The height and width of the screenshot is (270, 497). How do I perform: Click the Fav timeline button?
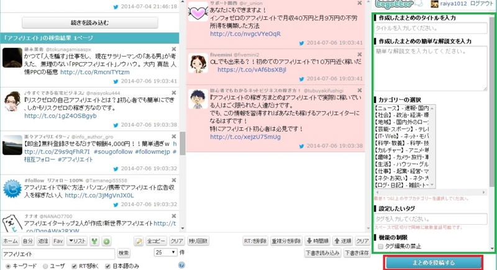[58, 241]
